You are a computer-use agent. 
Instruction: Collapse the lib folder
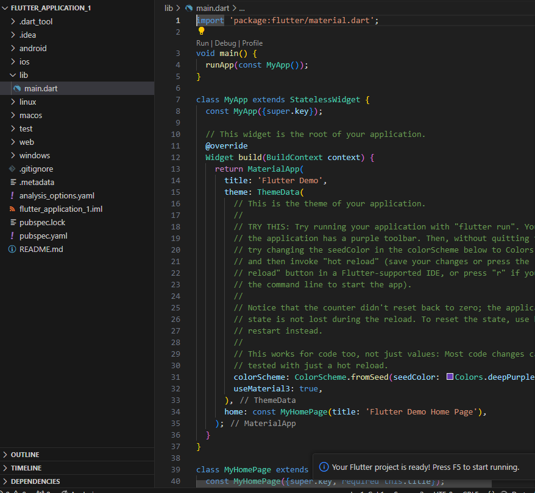[13, 75]
